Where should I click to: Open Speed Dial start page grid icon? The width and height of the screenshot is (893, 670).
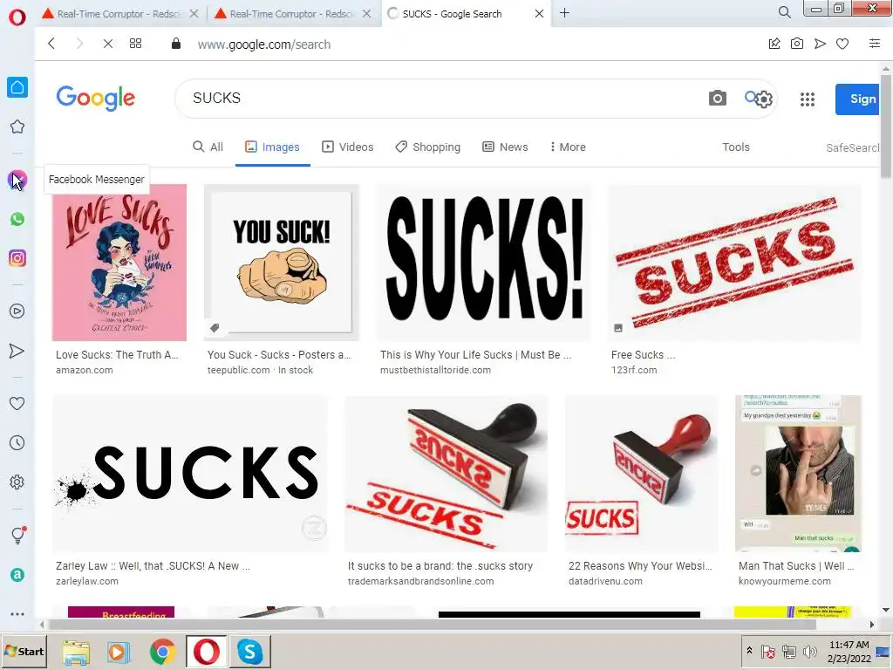(x=135, y=44)
